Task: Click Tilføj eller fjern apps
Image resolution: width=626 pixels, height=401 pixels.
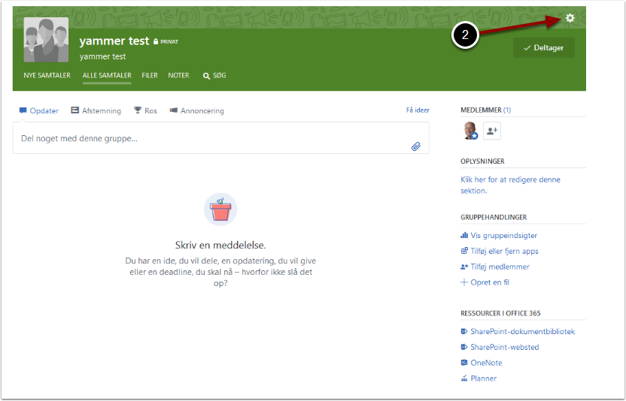Action: (x=500, y=251)
